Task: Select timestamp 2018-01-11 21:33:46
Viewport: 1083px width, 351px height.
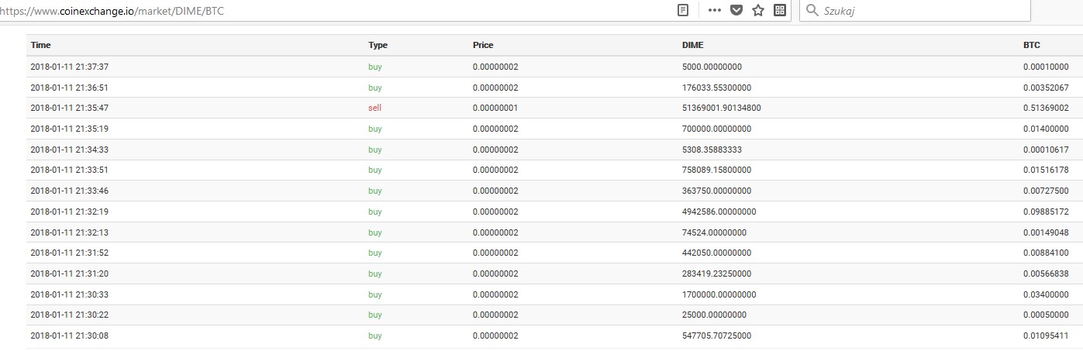Action: pyautogui.click(x=69, y=191)
